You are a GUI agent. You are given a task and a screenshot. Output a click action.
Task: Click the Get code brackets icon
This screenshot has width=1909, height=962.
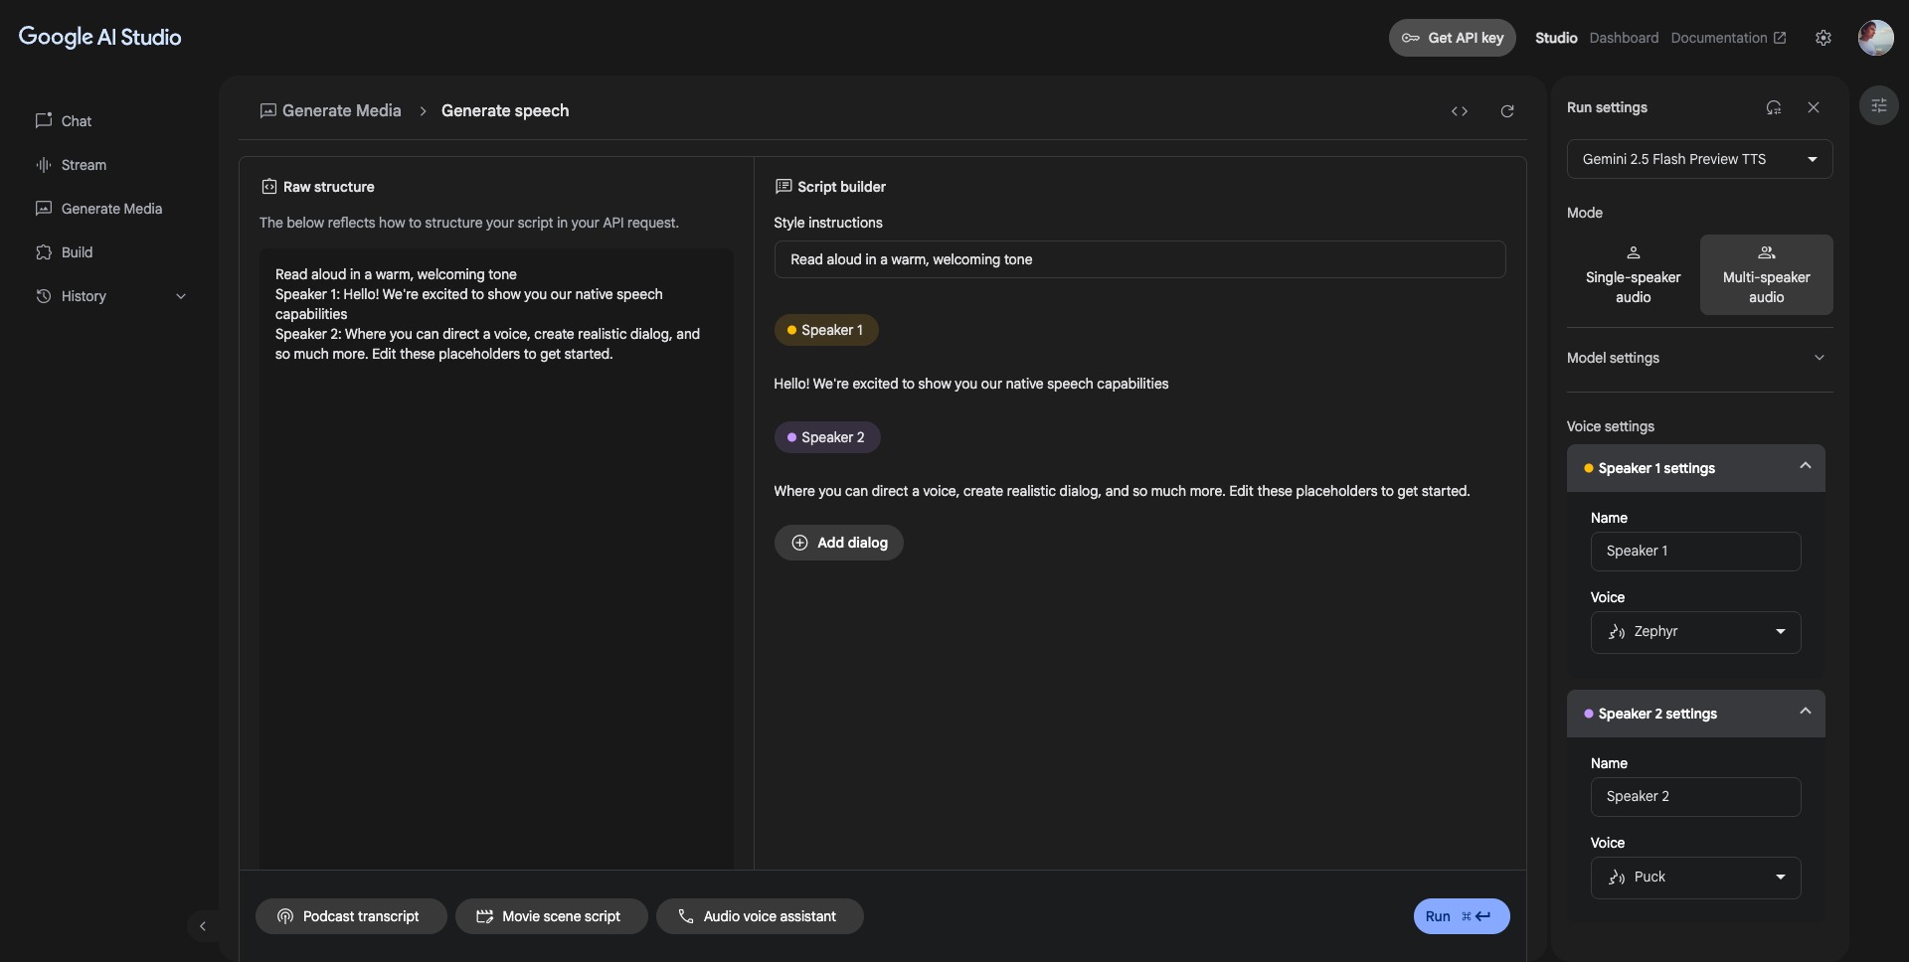1460,111
